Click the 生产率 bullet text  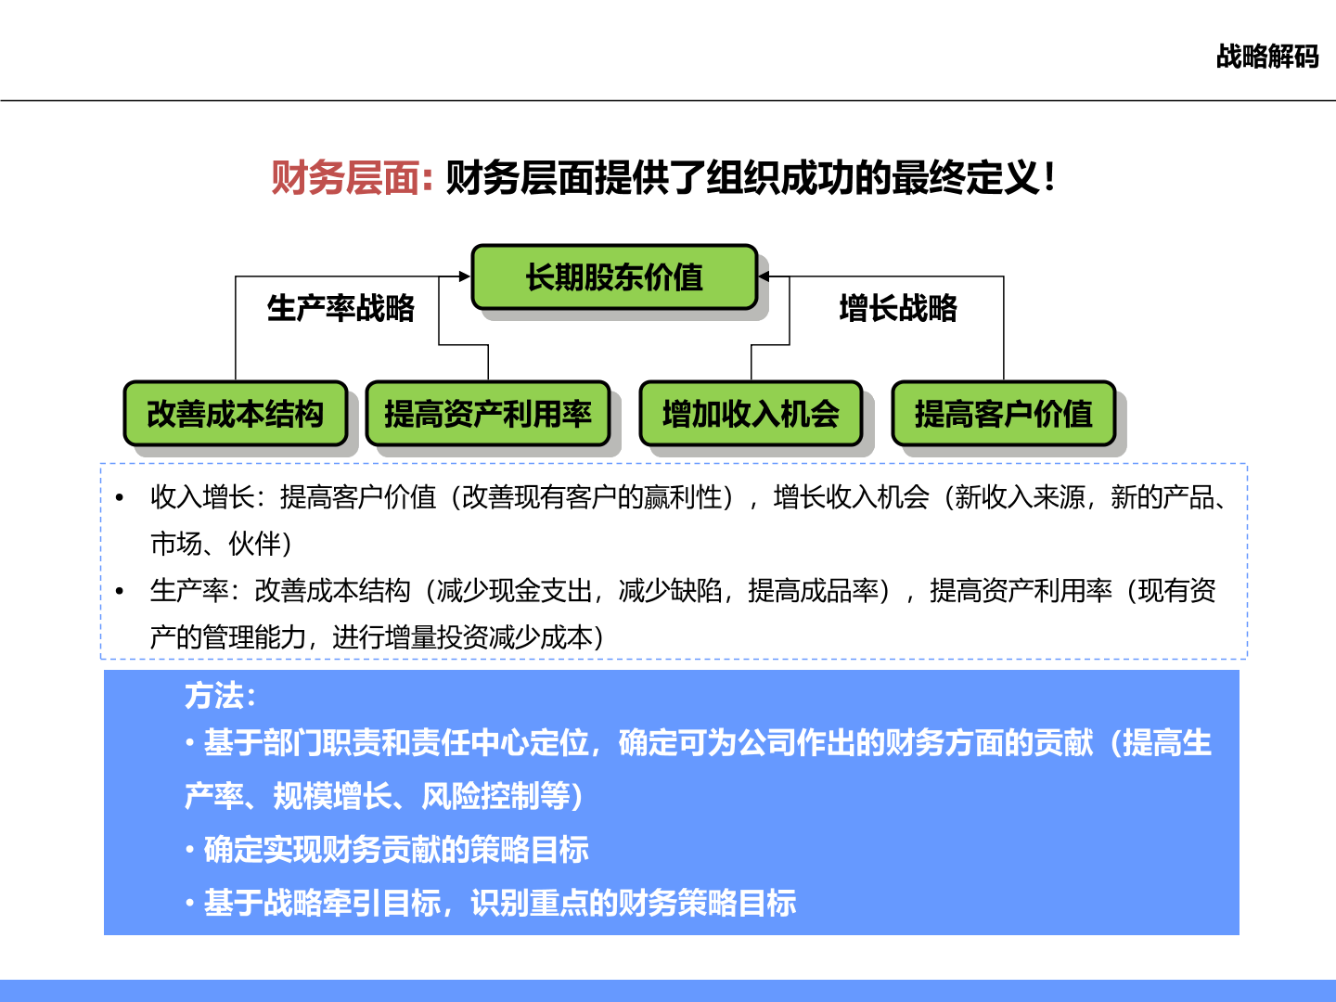[x=683, y=591]
